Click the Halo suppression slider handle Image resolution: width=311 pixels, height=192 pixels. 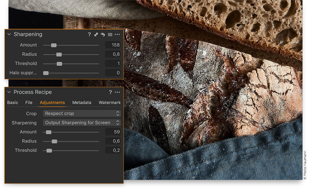point(46,73)
